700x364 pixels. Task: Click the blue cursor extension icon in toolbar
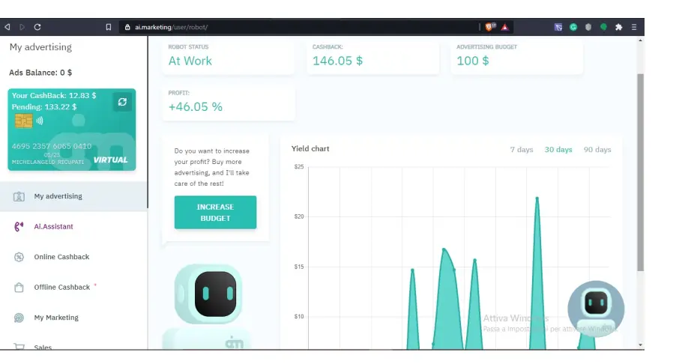pyautogui.click(x=558, y=27)
